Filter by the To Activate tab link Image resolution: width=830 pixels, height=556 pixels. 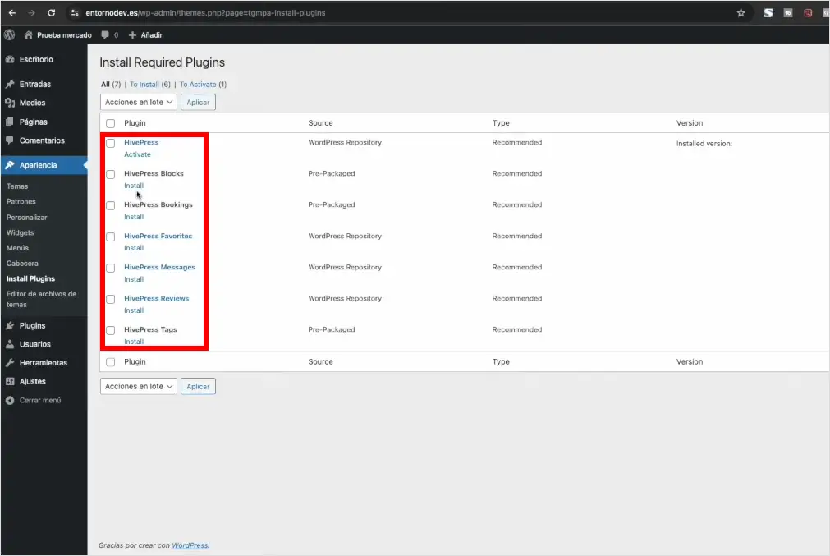click(x=197, y=85)
